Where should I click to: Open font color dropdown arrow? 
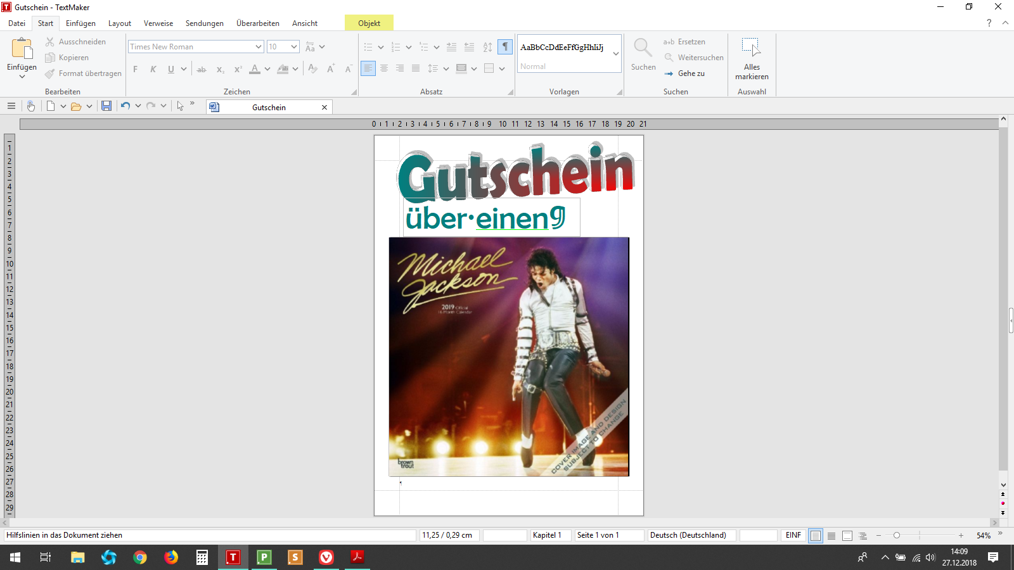coord(267,69)
